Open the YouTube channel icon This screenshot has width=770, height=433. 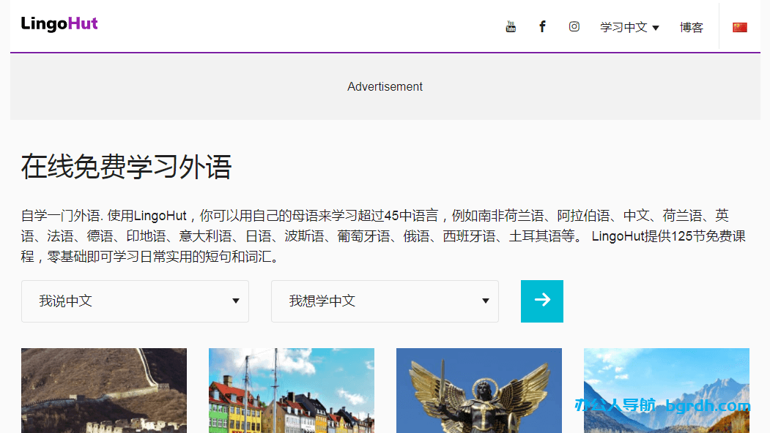click(511, 27)
